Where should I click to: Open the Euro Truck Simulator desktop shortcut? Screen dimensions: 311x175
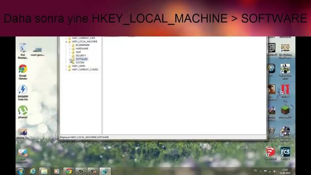tap(285, 134)
